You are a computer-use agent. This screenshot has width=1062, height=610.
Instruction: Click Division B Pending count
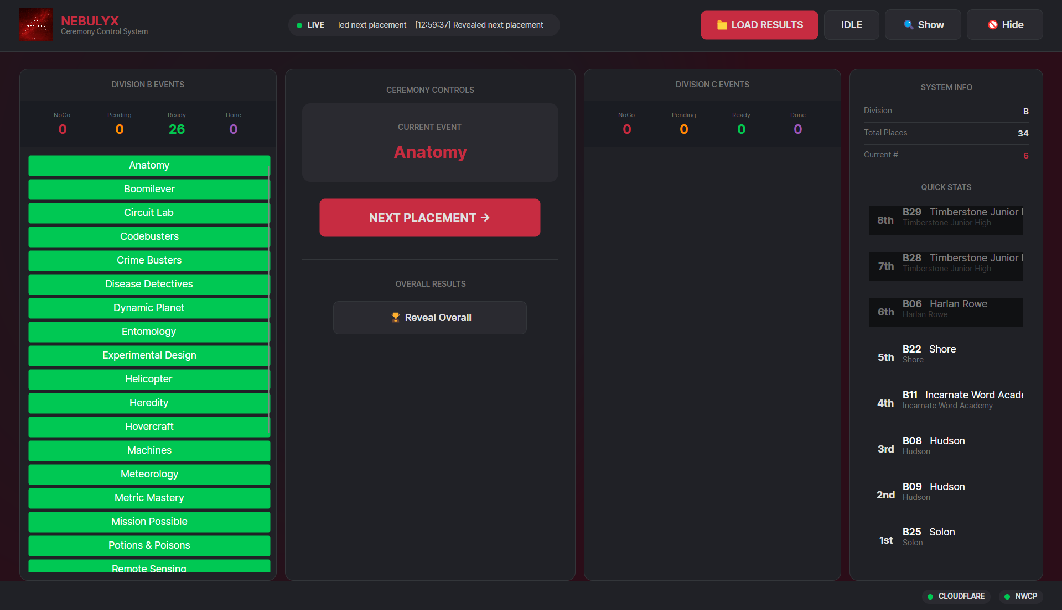click(120, 129)
